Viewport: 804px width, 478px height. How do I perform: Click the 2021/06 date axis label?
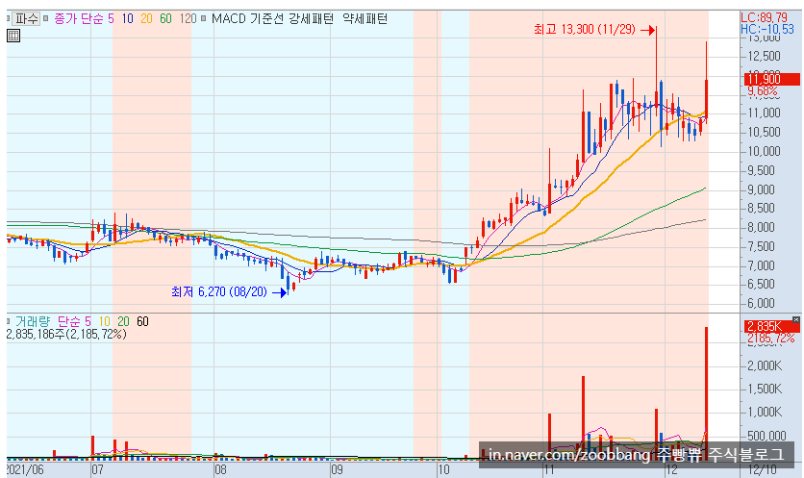(25, 469)
